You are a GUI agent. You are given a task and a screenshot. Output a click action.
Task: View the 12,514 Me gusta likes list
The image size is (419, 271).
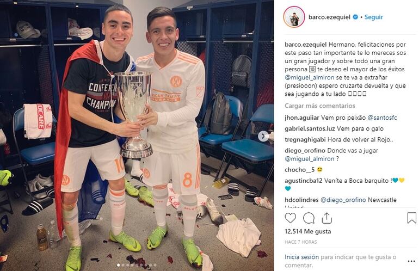pos(308,231)
